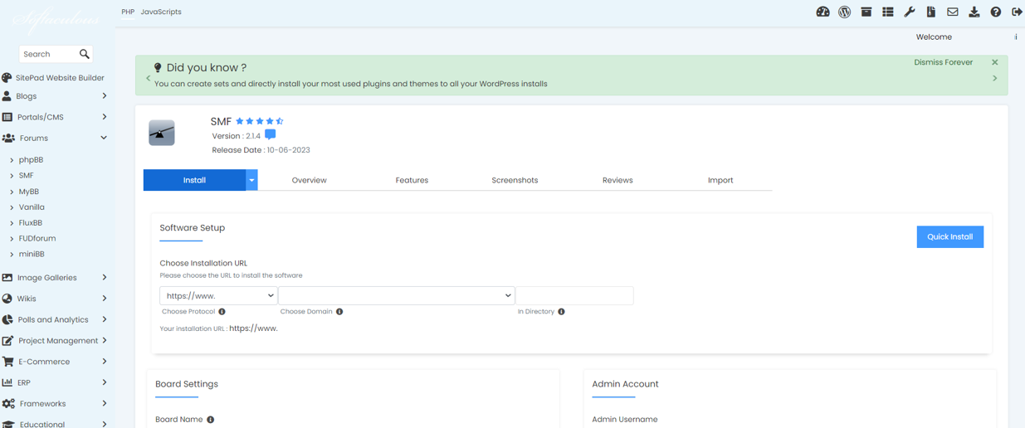Open the Choose Protocol dropdown

point(218,295)
